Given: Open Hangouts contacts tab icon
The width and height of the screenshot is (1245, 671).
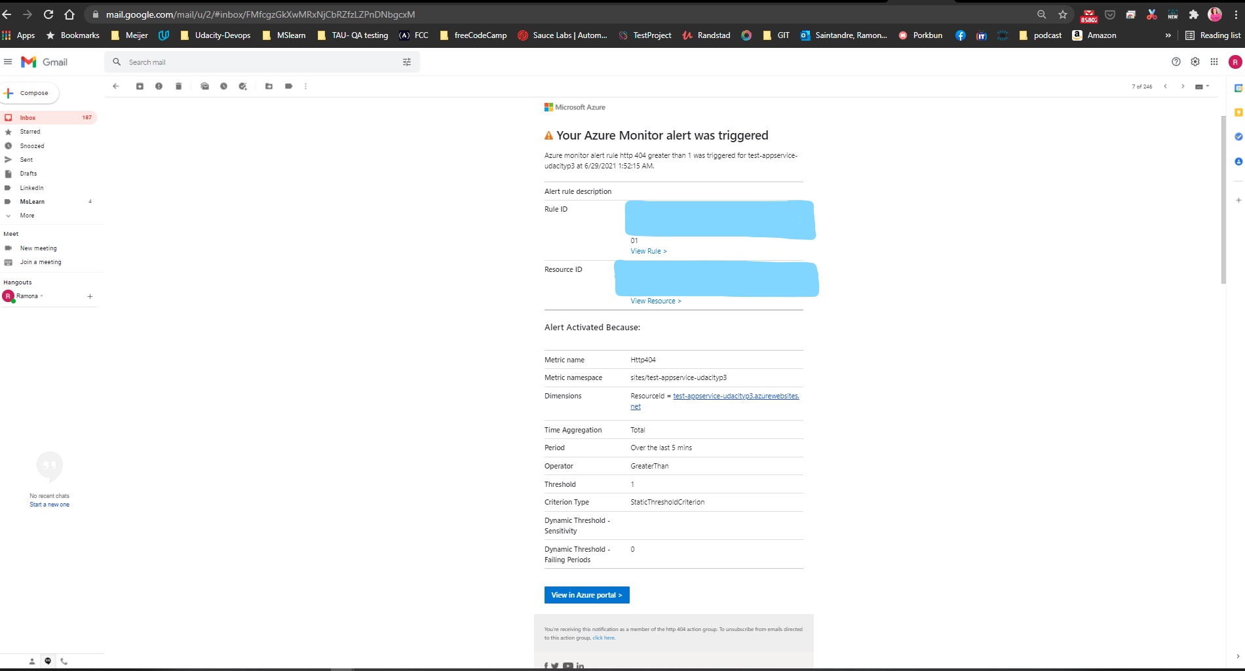Looking at the screenshot, I should (x=31, y=661).
